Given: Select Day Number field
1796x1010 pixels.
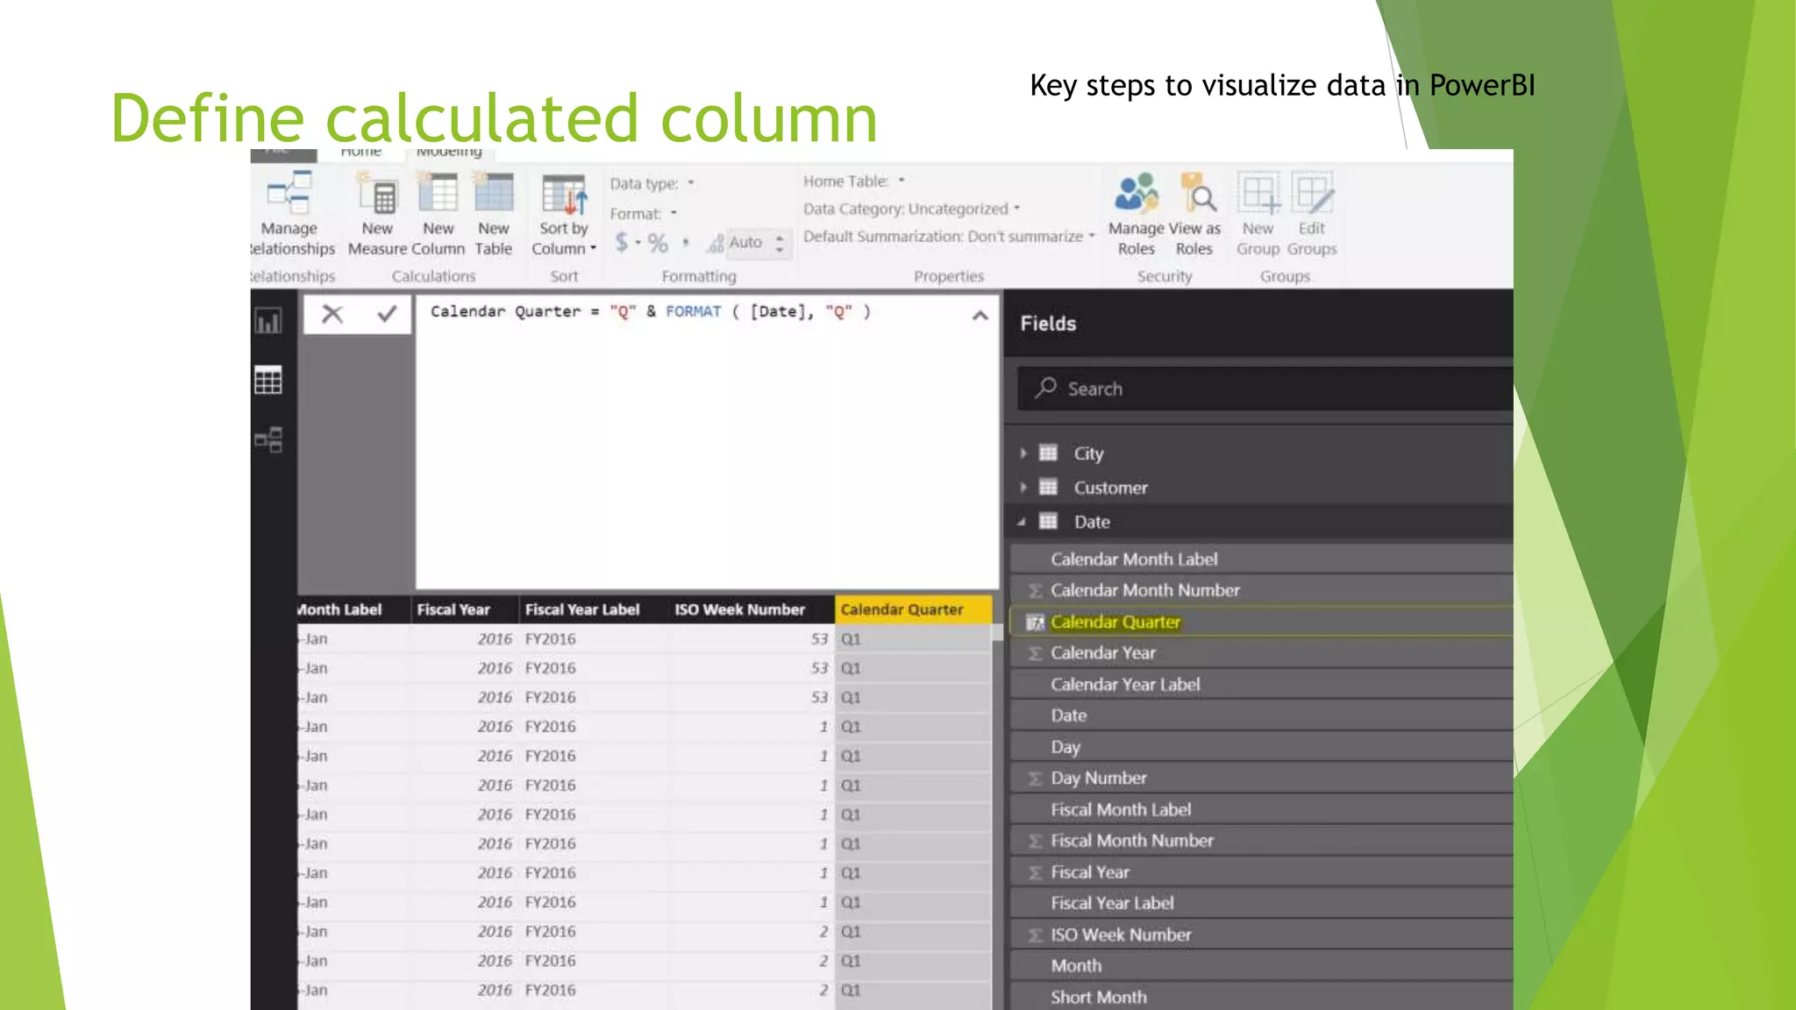Looking at the screenshot, I should coord(1261,778).
